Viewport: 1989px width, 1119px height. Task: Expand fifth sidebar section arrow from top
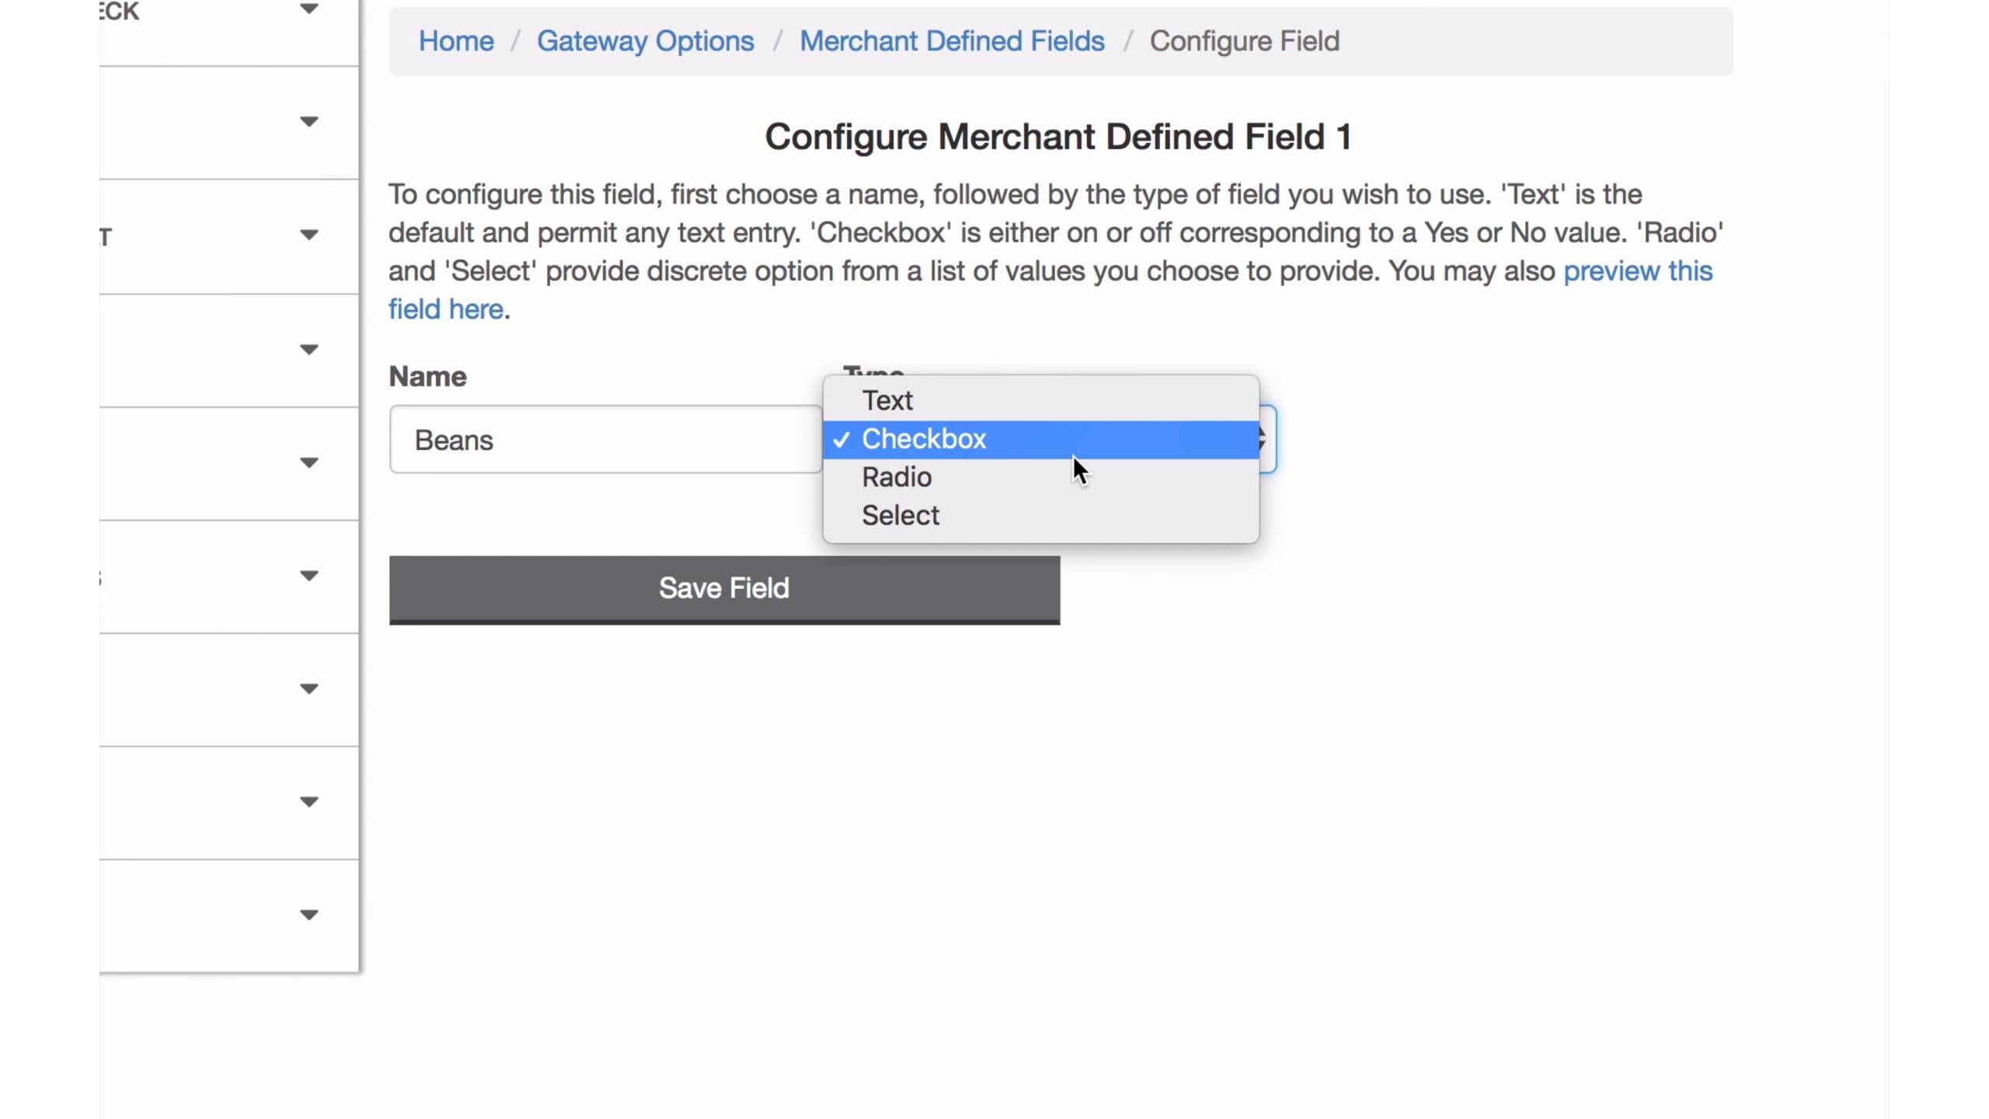pyautogui.click(x=308, y=463)
